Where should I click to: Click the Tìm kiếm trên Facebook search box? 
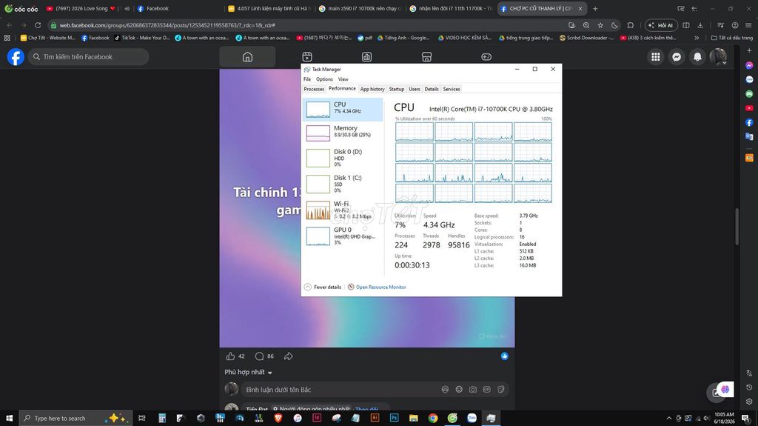click(x=89, y=56)
